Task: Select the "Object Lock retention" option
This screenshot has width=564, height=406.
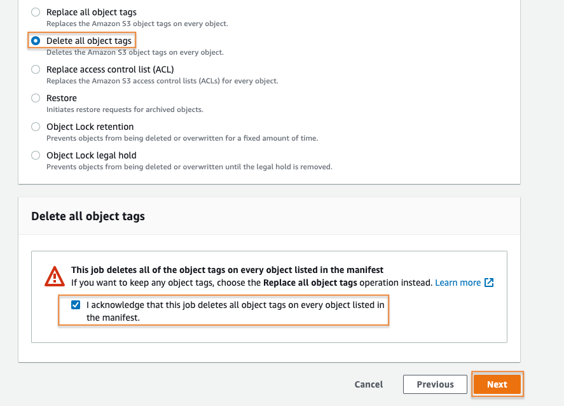Action: click(x=35, y=127)
